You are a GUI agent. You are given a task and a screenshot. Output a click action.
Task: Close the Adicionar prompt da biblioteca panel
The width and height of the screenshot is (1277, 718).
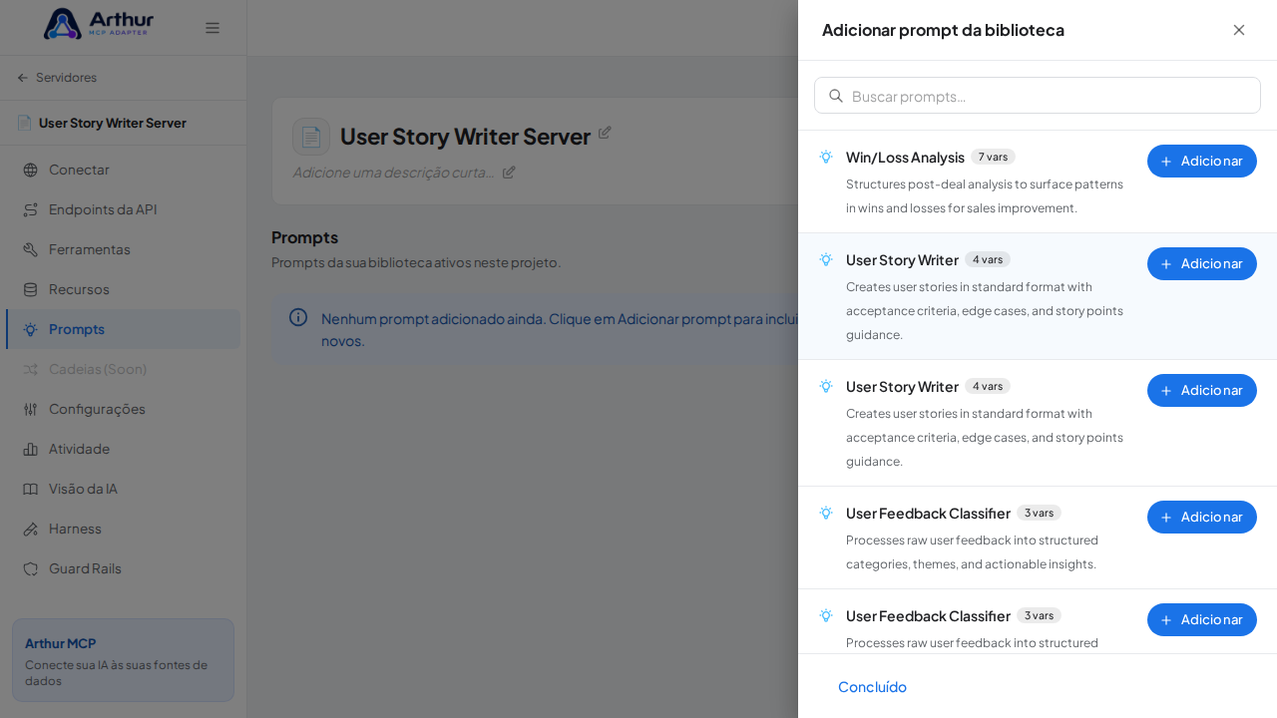pos(1239,30)
